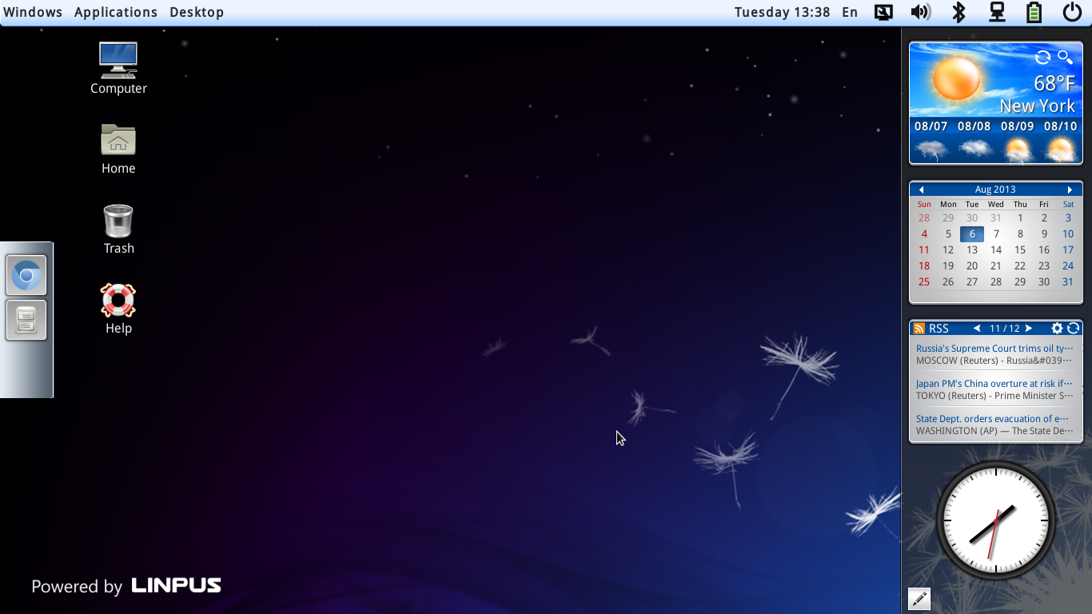Go to previous month in calendar
1092x614 pixels.
[x=922, y=189]
